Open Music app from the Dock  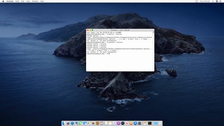click(x=114, y=123)
